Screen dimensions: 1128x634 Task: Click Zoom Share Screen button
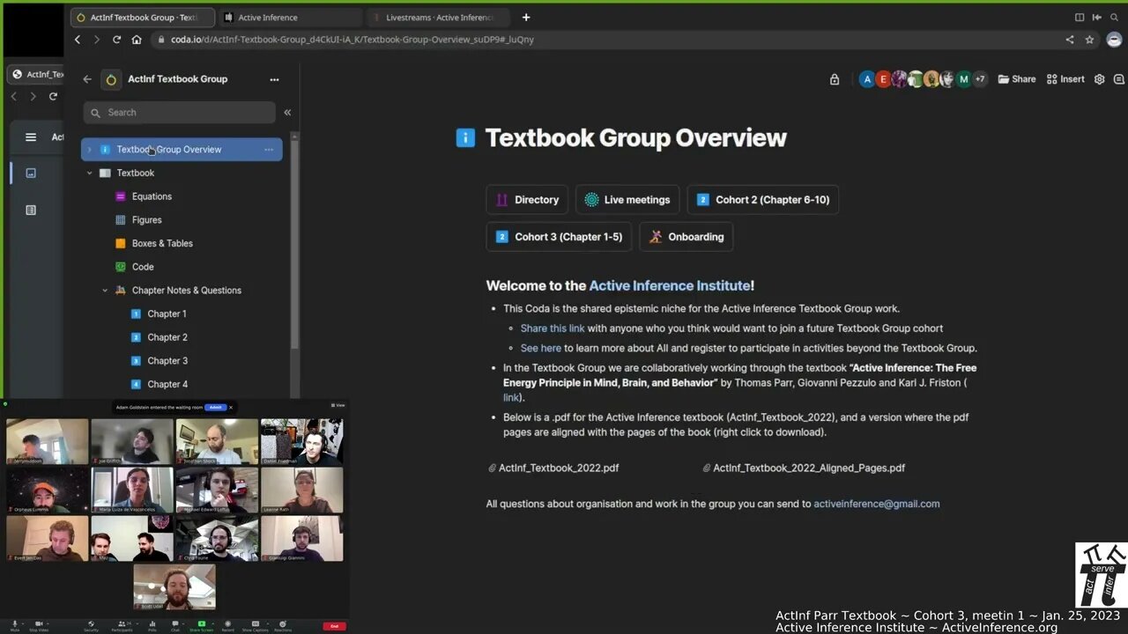pyautogui.click(x=201, y=625)
